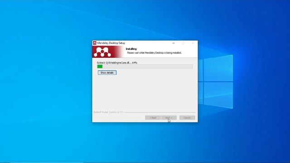Click the greyed-out close button in the title bar

click(x=193, y=43)
